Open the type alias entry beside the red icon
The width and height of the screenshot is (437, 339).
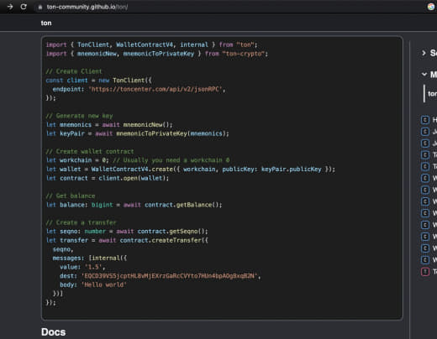434,272
